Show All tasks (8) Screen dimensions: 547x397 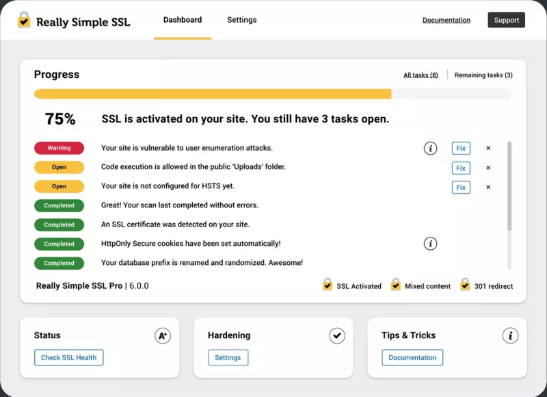(x=421, y=75)
